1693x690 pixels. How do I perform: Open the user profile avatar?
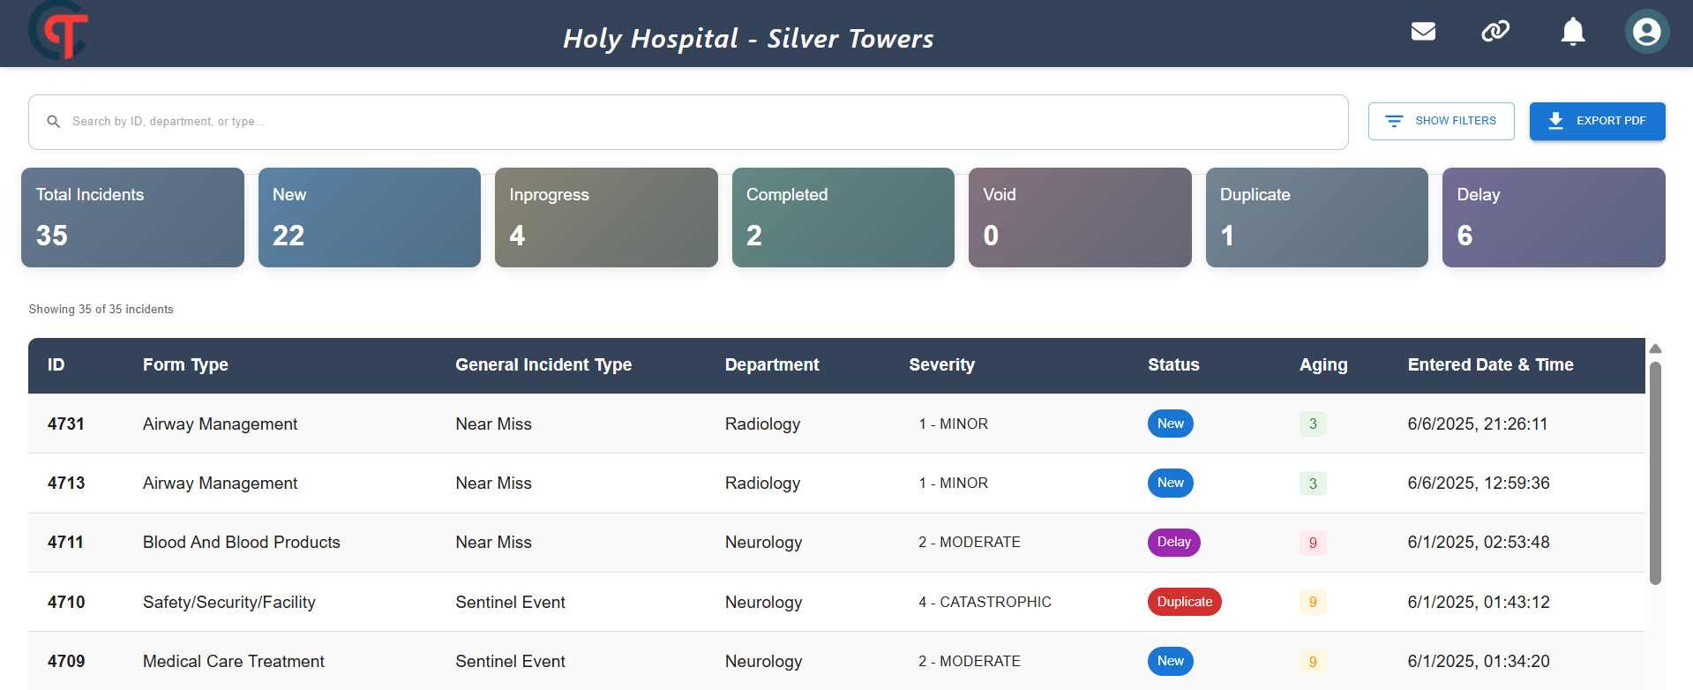click(x=1646, y=32)
